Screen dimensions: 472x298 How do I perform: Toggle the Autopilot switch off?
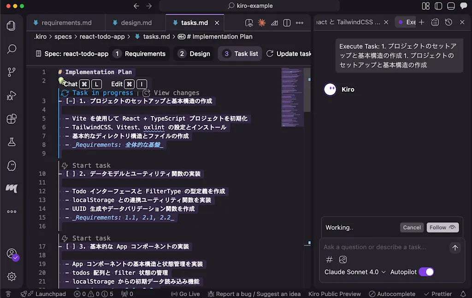(x=426, y=272)
